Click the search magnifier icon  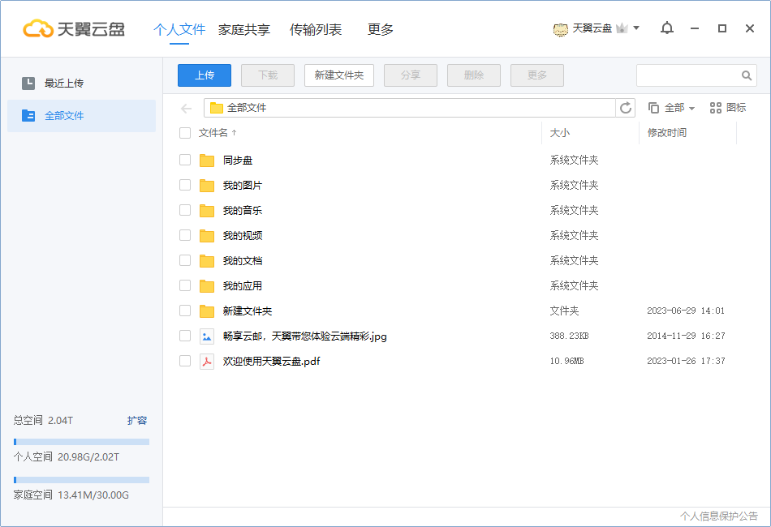747,75
